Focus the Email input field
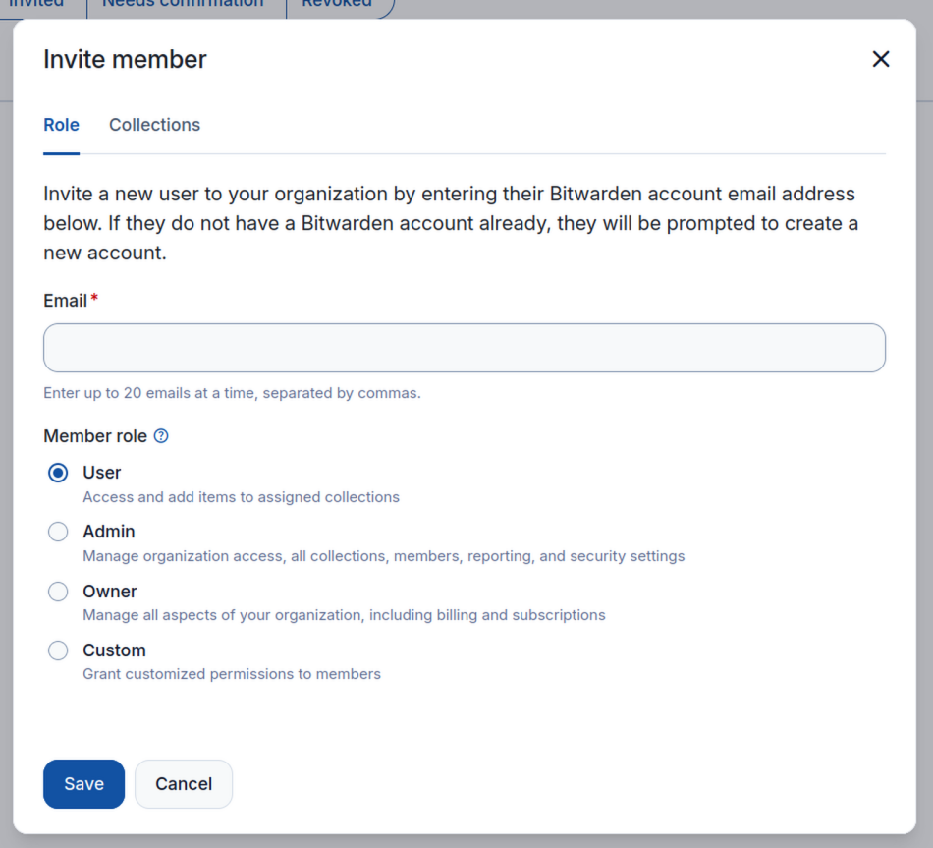This screenshot has width=933, height=848. (x=465, y=348)
